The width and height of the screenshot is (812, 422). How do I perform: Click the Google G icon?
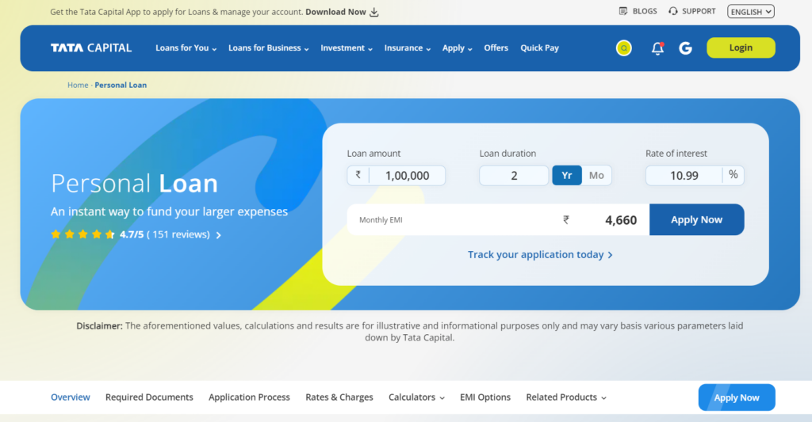[x=686, y=48]
